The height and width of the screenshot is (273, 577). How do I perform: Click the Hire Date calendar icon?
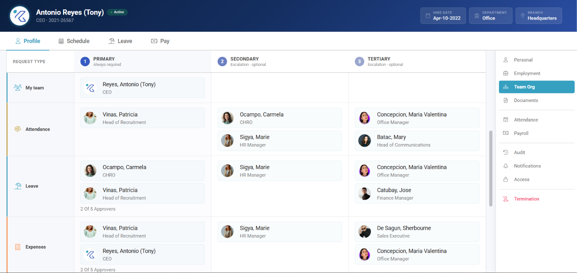click(428, 16)
